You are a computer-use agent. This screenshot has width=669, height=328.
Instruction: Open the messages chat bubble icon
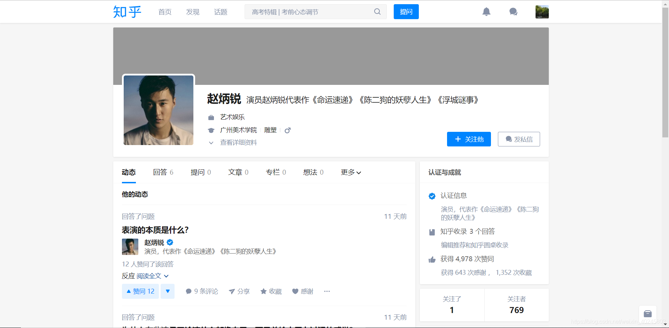tap(513, 12)
